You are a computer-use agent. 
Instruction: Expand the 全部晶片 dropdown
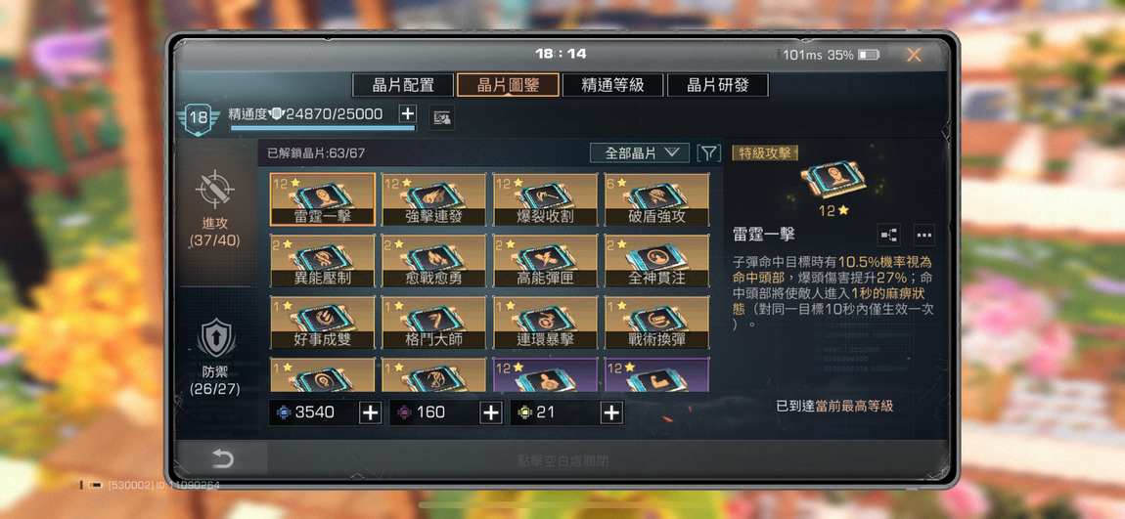click(639, 152)
